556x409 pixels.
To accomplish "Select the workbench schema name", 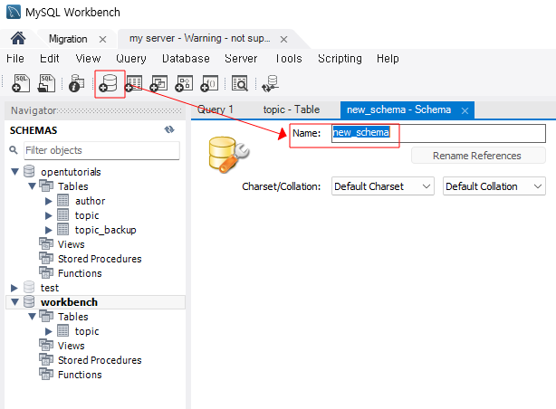I will click(x=69, y=302).
